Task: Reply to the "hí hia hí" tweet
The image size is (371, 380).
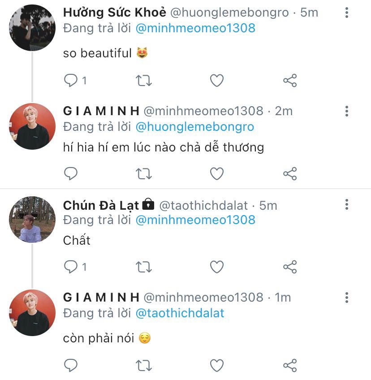Action: point(71,173)
